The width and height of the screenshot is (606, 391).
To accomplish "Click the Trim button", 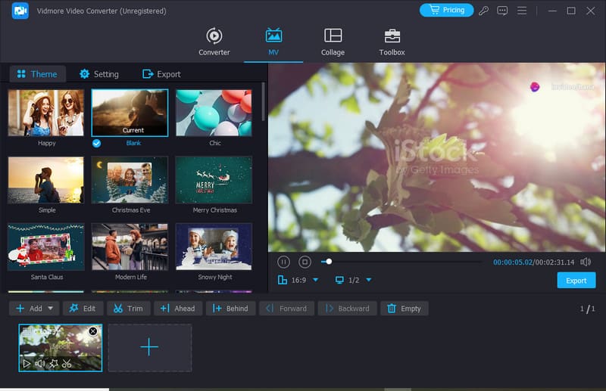I will pyautogui.click(x=128, y=309).
